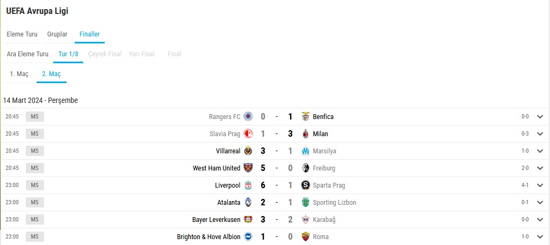The width and height of the screenshot is (550, 245).
Task: Click the Roma team crest
Action: click(x=306, y=236)
